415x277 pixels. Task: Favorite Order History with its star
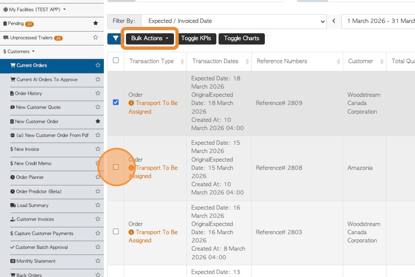pyautogui.click(x=98, y=93)
